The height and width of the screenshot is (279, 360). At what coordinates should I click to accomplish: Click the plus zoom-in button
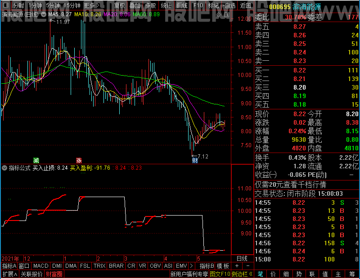237,266
